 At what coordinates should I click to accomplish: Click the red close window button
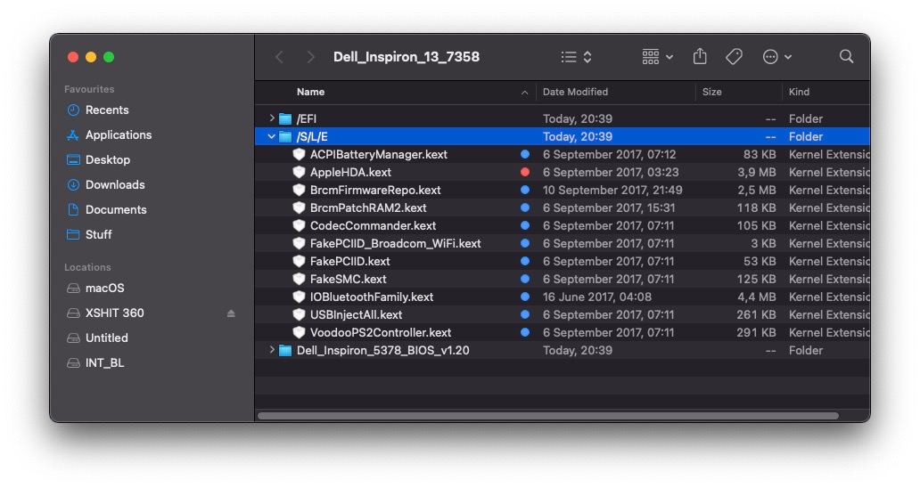pyautogui.click(x=73, y=57)
